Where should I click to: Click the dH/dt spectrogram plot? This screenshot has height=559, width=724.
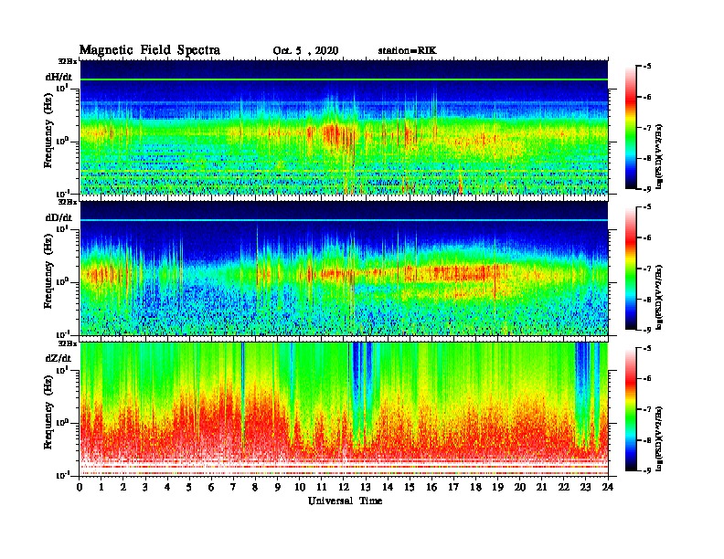344,127
